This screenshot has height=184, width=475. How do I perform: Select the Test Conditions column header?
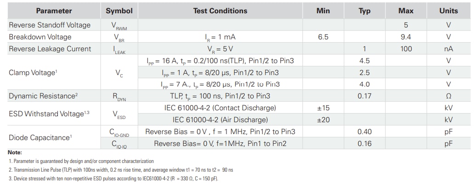pyautogui.click(x=220, y=11)
